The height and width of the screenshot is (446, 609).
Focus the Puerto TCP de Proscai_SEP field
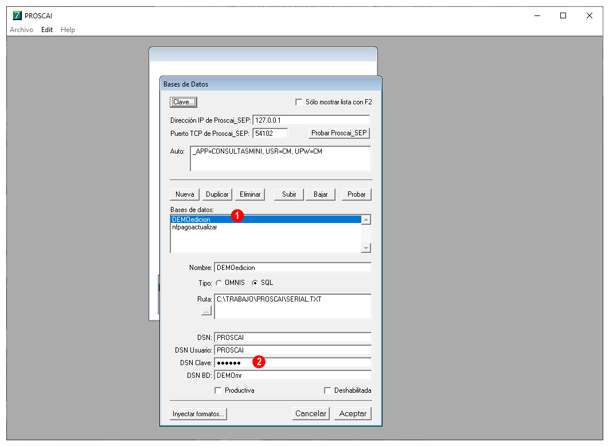tap(270, 134)
